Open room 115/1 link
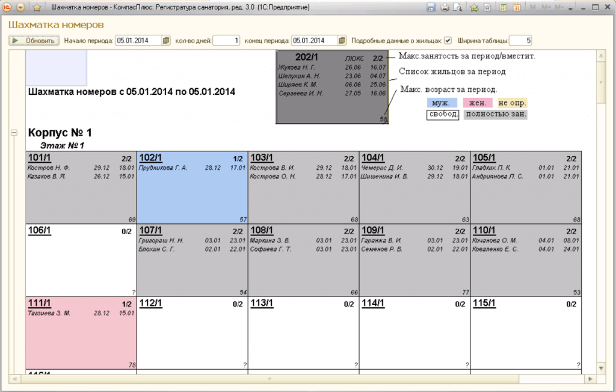This screenshot has height=392, width=616. (484, 303)
